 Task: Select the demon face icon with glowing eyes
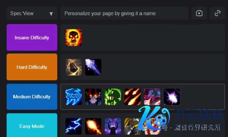[93, 97]
